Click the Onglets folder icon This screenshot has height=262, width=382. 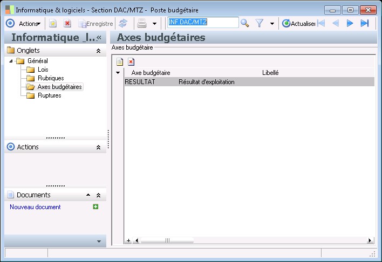click(11, 50)
